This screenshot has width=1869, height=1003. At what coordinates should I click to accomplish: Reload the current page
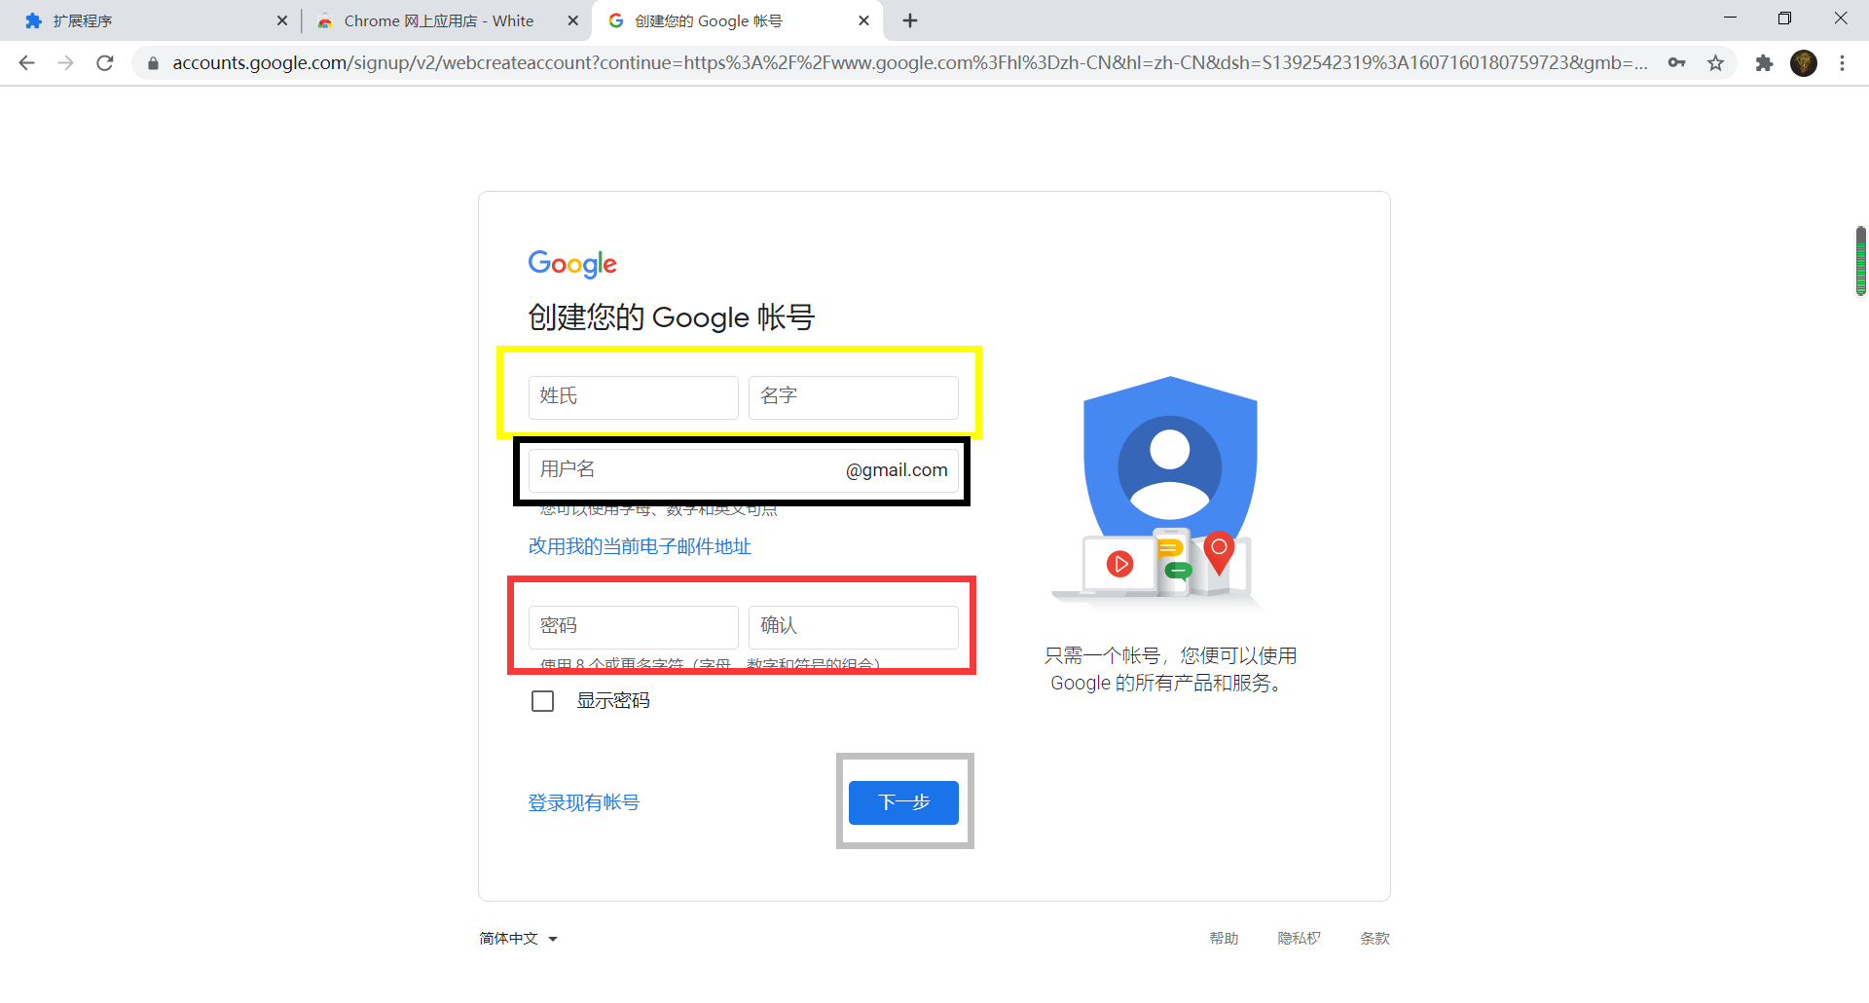click(x=105, y=63)
